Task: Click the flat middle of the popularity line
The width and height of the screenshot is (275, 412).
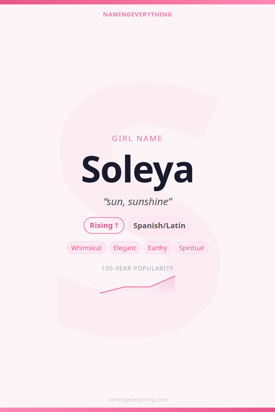Action: [137, 287]
